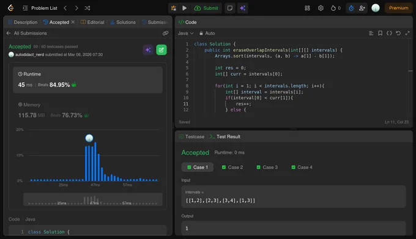
Task: Click the intervals input field value
Action: coord(220,200)
